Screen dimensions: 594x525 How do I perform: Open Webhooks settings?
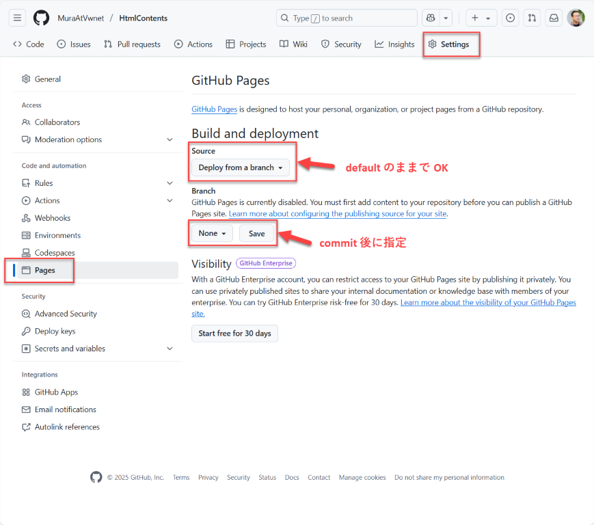pos(98,218)
